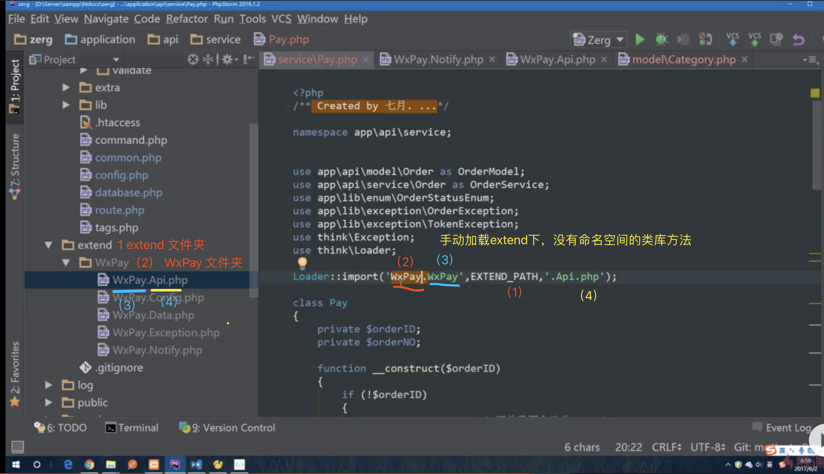
Task: Click the intention lightbulb in editor
Action: [302, 263]
